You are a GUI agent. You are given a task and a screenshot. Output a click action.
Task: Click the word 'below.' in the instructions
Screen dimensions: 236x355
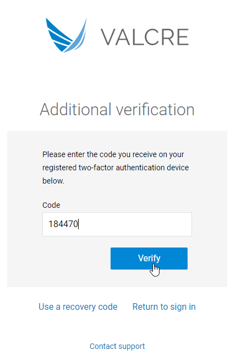pos(53,181)
